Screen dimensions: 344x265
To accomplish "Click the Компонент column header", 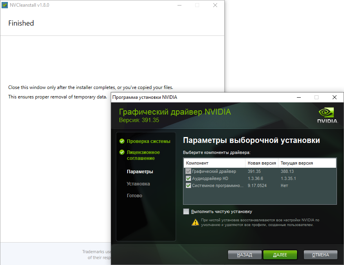I will tap(214, 163).
